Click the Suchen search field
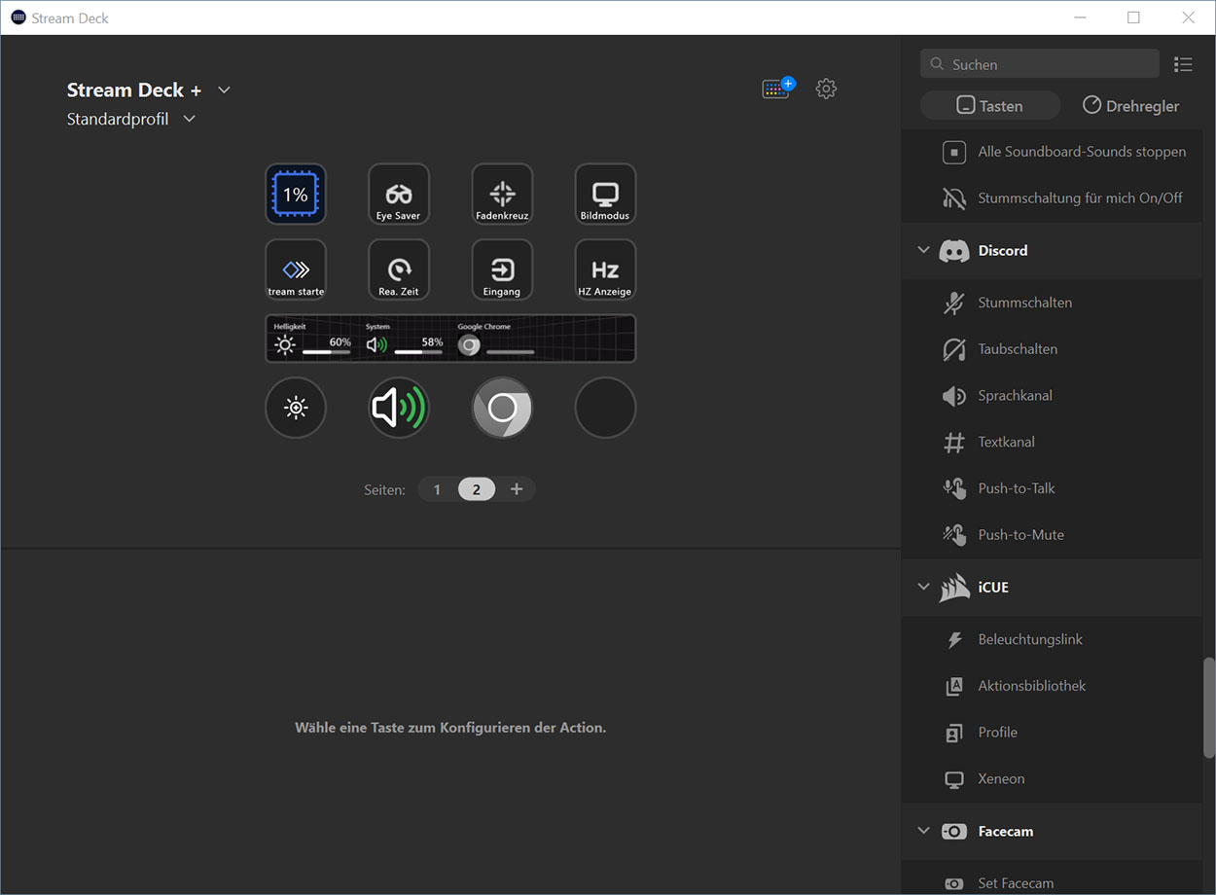This screenshot has width=1216, height=895. 1040,64
